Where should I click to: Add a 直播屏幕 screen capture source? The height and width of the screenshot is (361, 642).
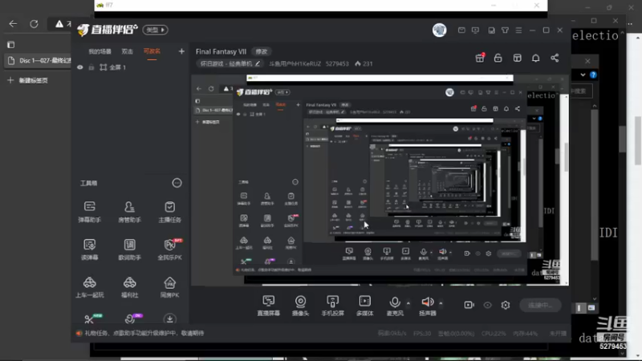point(269,306)
